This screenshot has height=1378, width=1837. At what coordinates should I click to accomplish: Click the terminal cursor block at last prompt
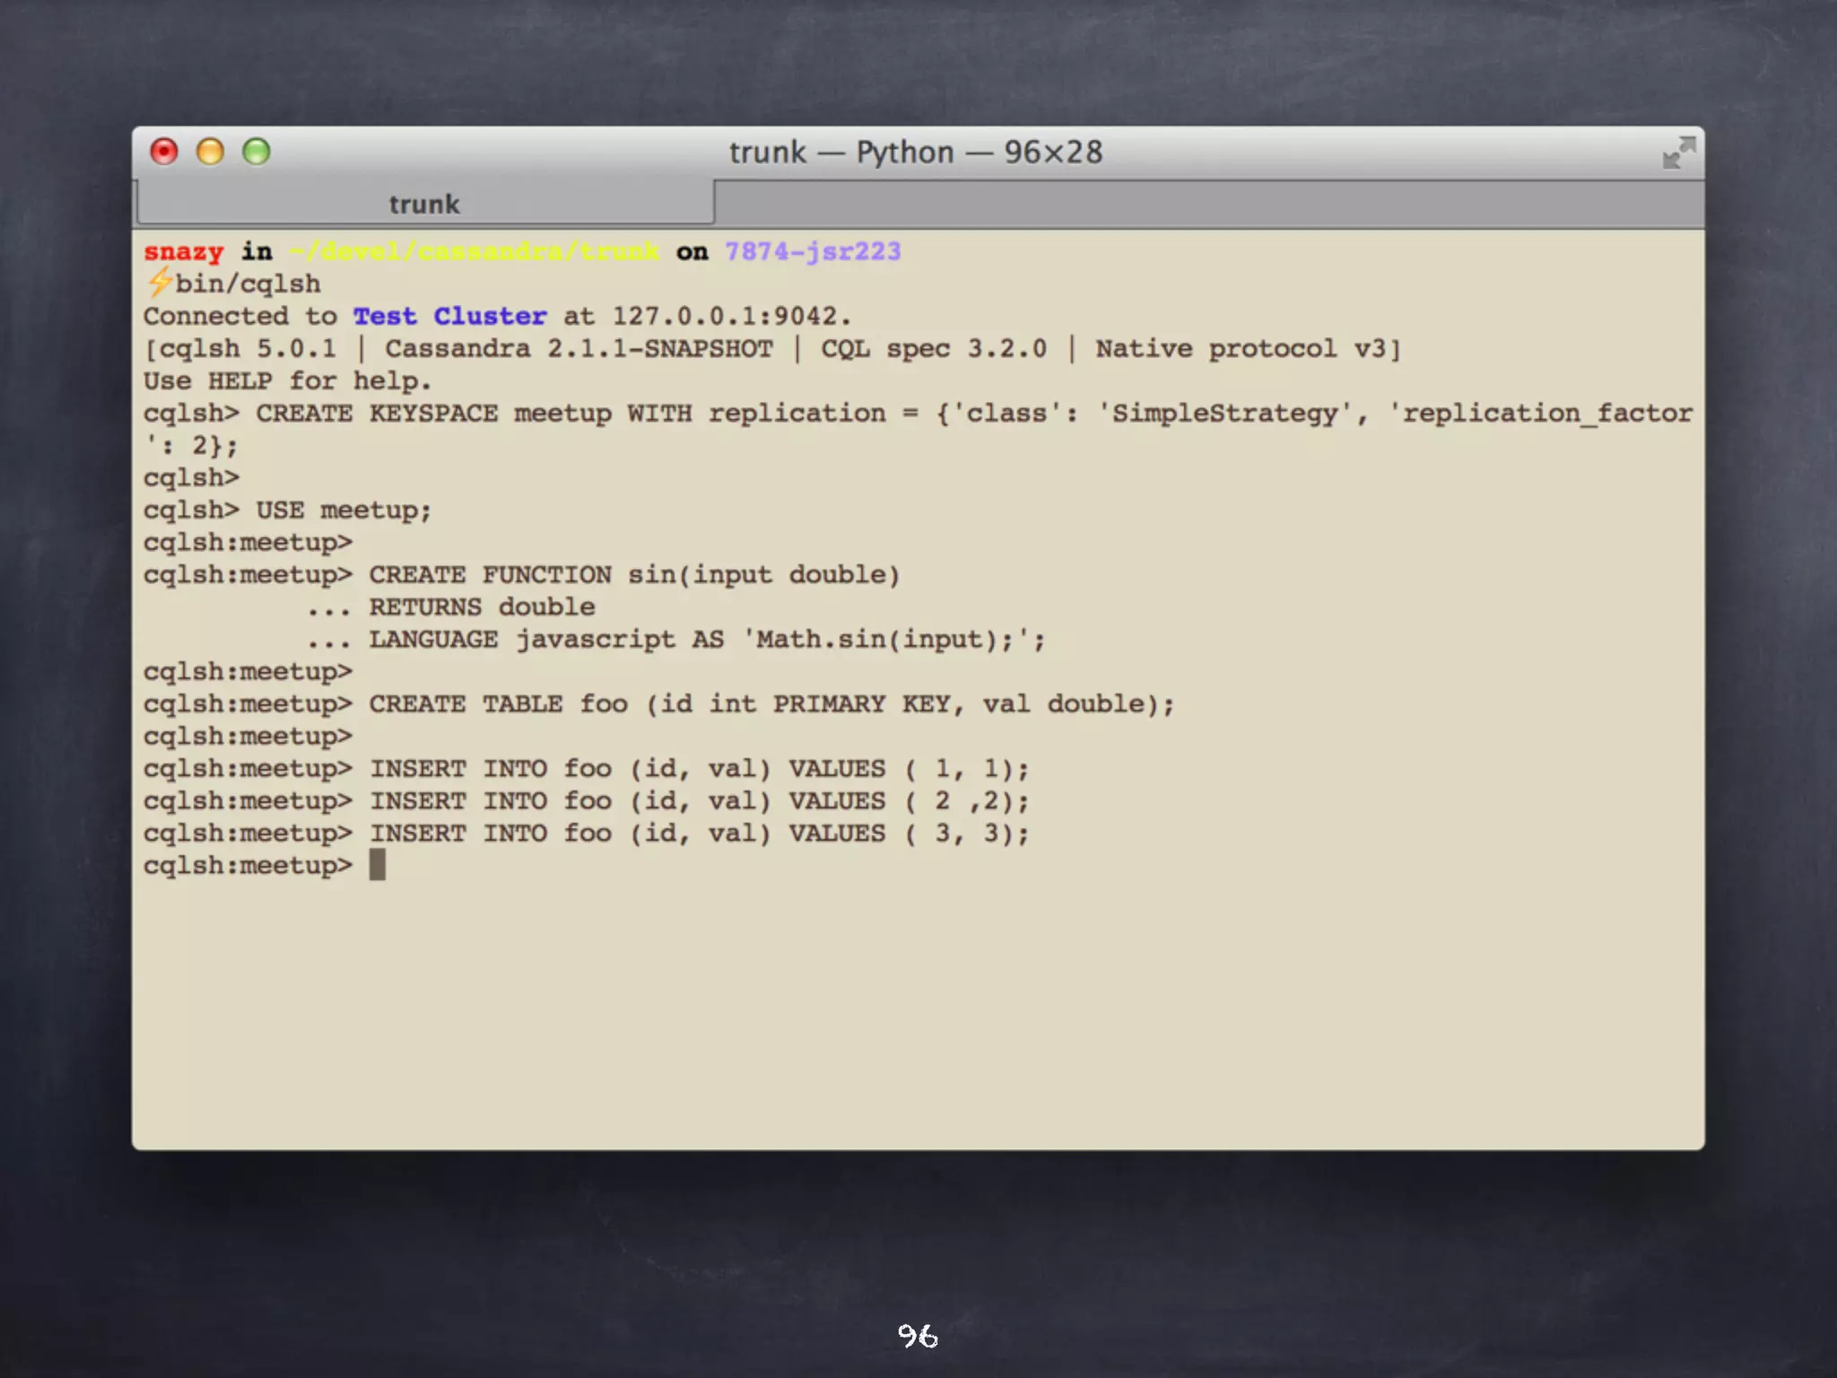[x=378, y=865]
